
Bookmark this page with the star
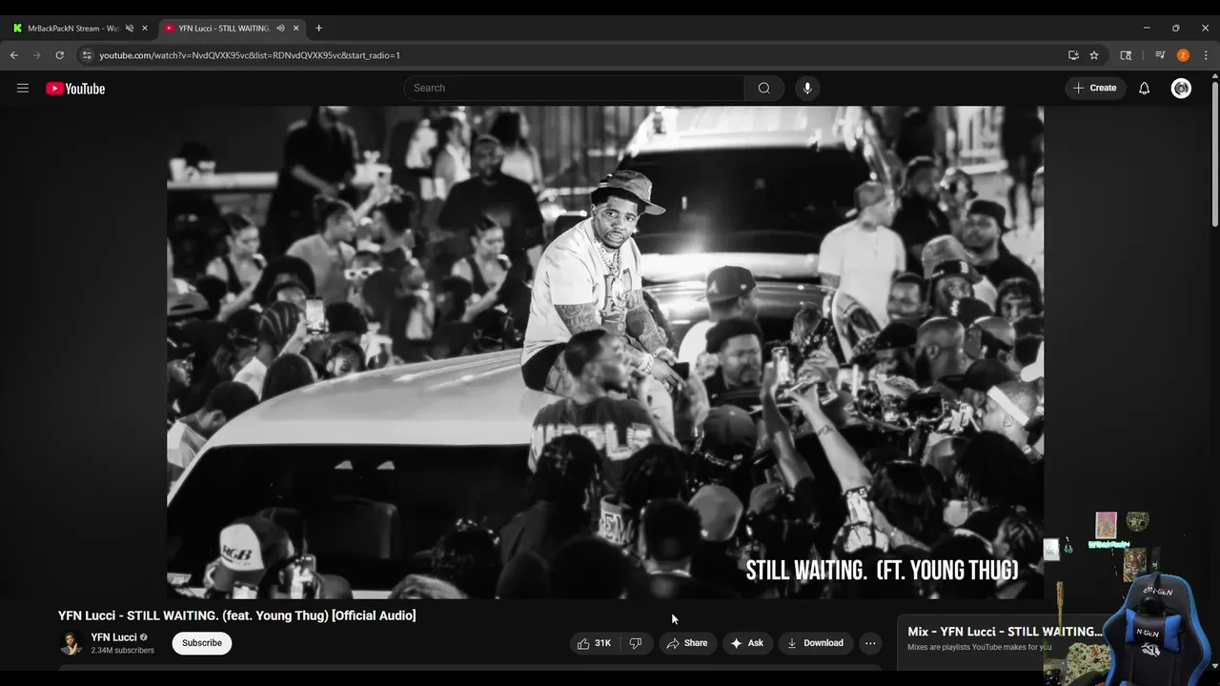point(1094,55)
